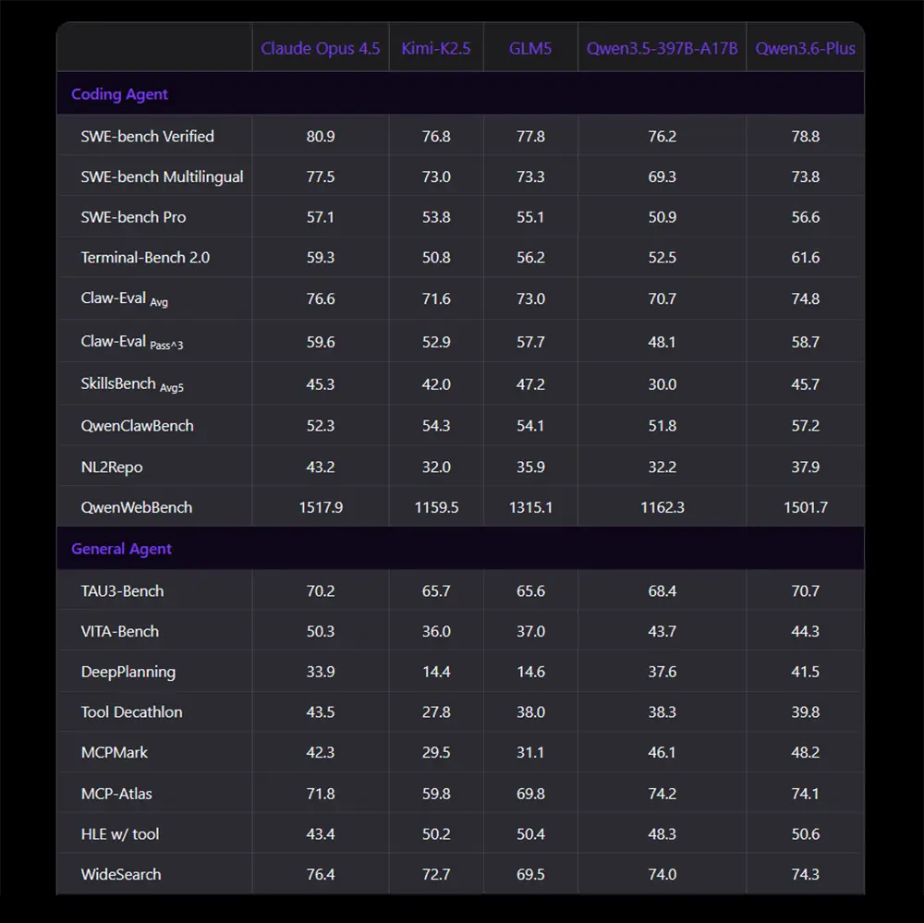Click the Coding Agent section heading
This screenshot has height=923, width=924.
point(119,94)
